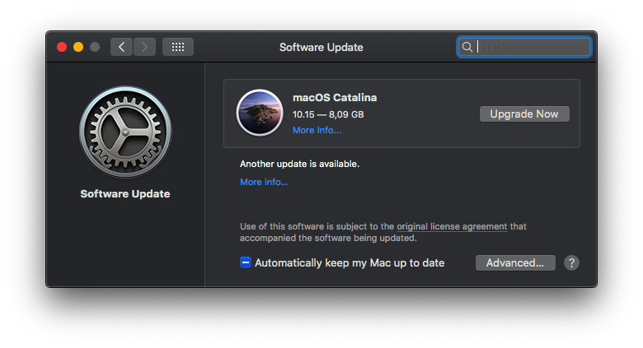Toggle Automatically keep my Mac up to date

tap(245, 262)
